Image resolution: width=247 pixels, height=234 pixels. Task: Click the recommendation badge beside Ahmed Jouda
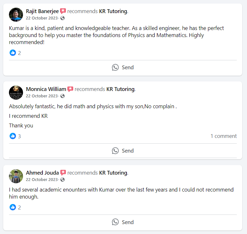click(63, 173)
